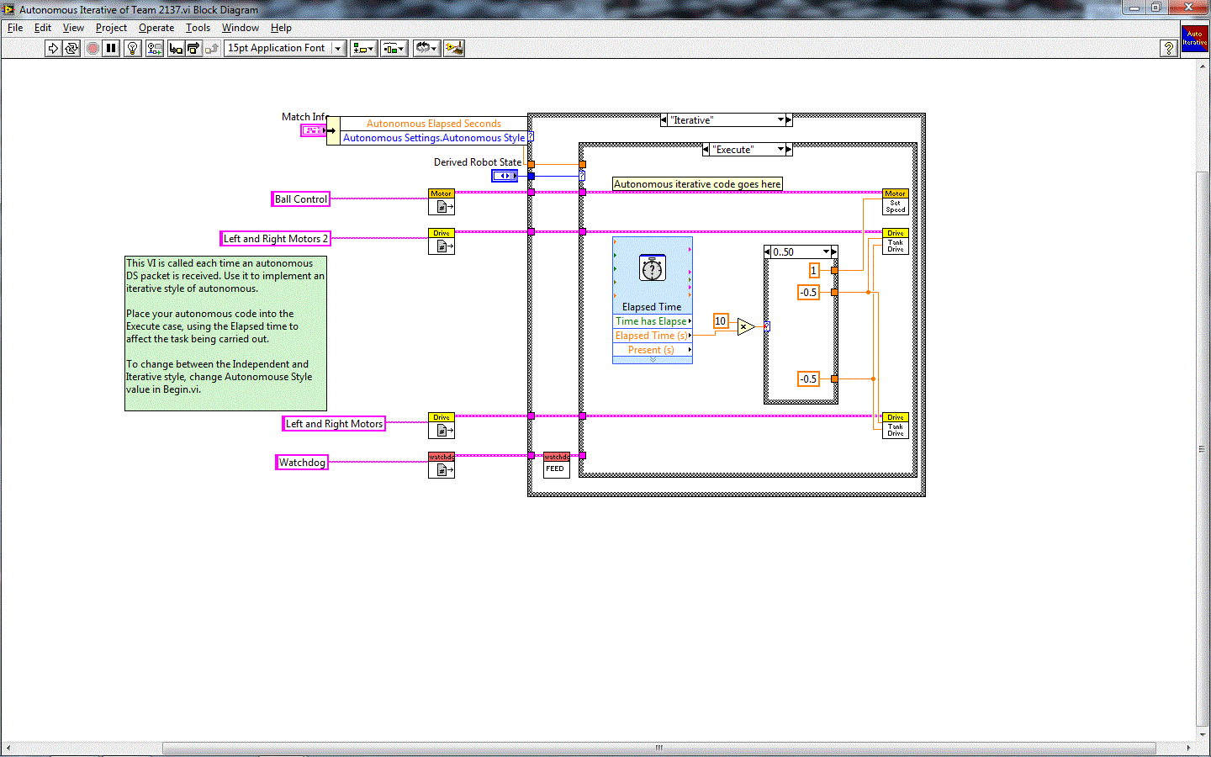This screenshot has width=1211, height=757.
Task: Select the Ball Control terminal
Action: [x=301, y=199]
